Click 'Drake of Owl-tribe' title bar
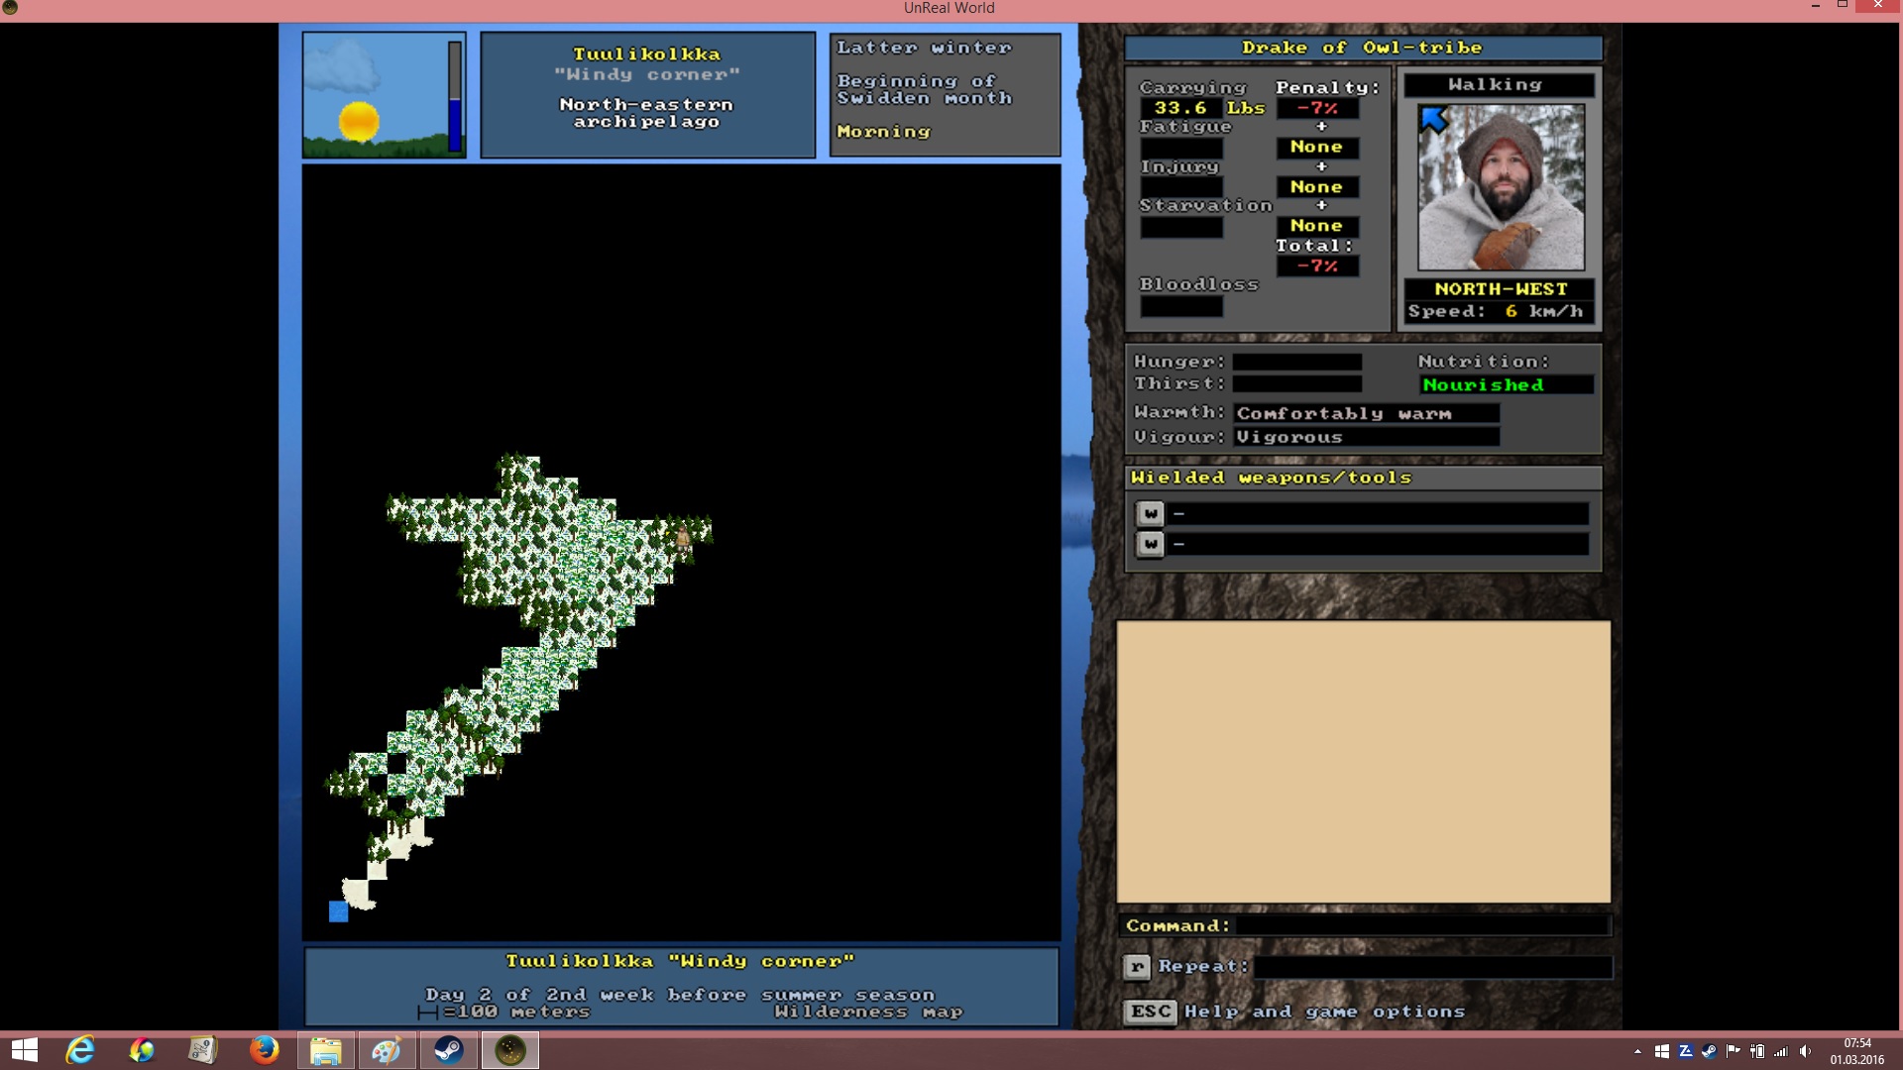1903x1070 pixels. pos(1363,48)
